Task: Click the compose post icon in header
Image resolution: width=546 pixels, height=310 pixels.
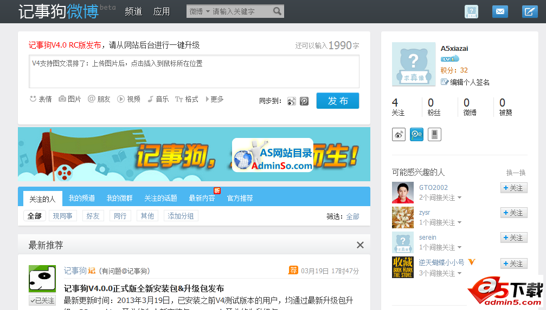Action: (530, 11)
